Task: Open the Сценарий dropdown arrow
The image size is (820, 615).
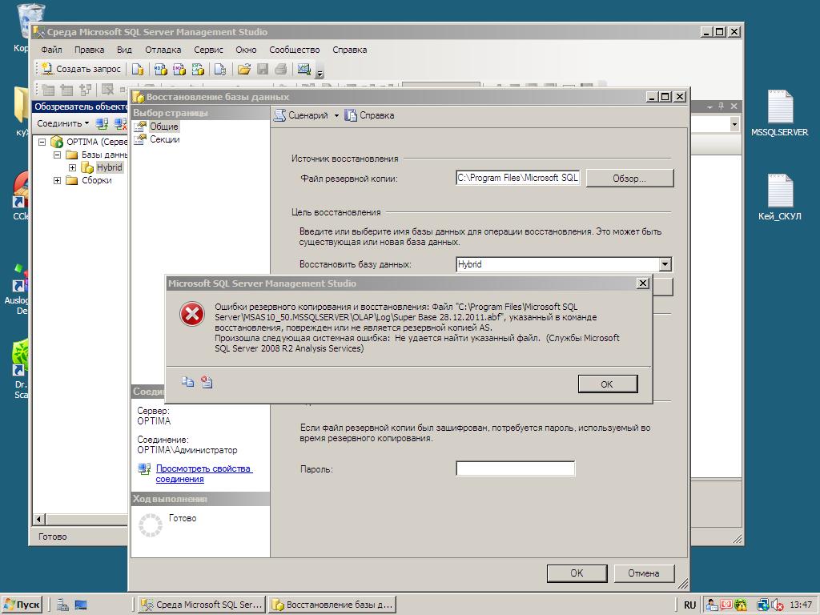Action: coord(336,115)
